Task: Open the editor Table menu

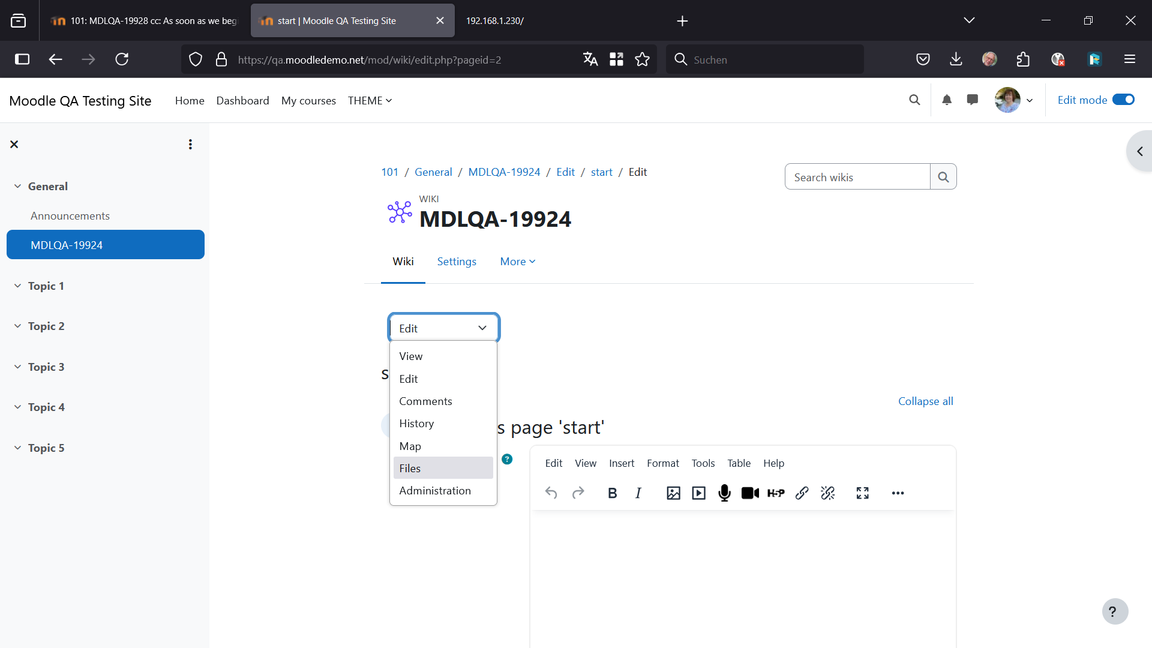Action: coord(739,463)
